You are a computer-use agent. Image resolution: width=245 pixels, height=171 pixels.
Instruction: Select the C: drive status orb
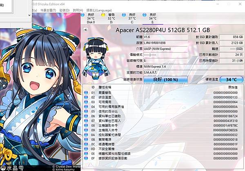pyautogui.click(x=124, y=15)
